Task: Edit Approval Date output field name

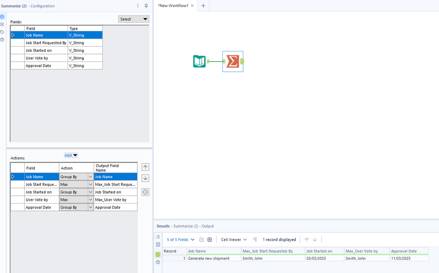Action: coord(115,207)
